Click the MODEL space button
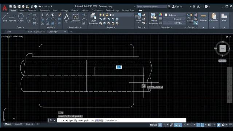The image size is (233, 131). (153, 125)
